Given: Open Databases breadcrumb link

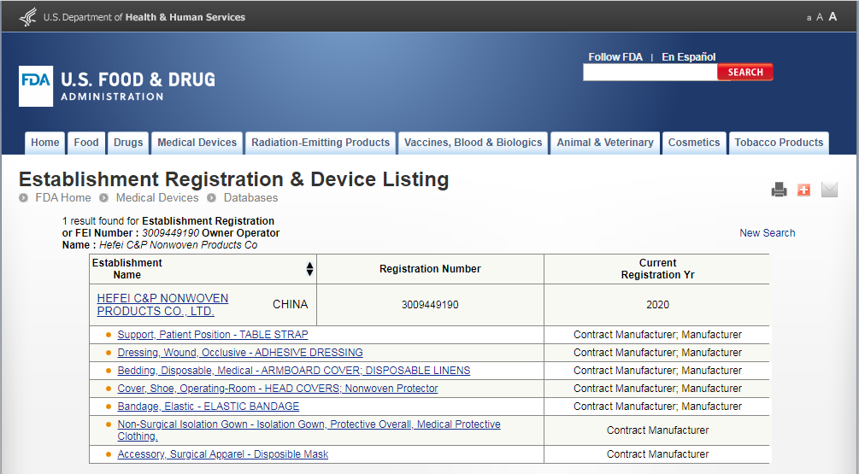Looking at the screenshot, I should [x=250, y=198].
